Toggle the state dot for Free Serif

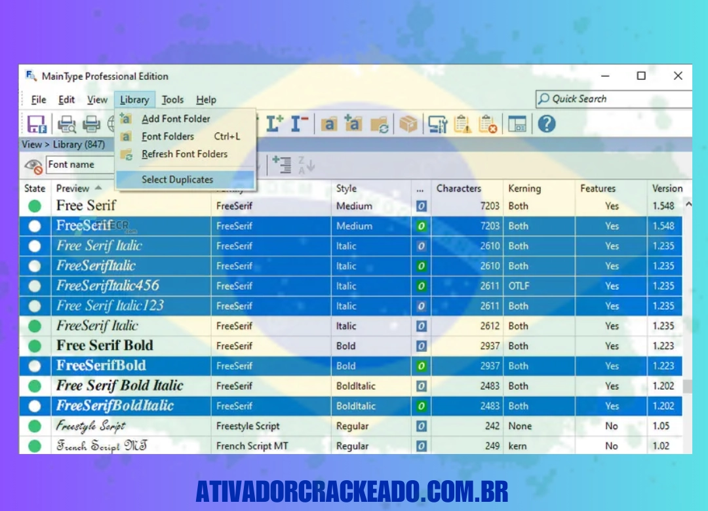tap(35, 206)
